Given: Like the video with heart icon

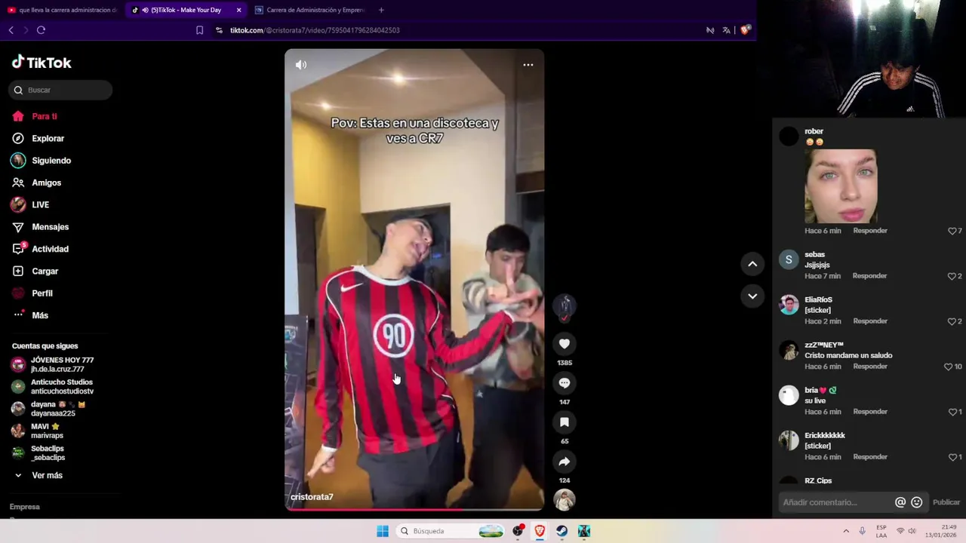Looking at the screenshot, I should coord(565,344).
